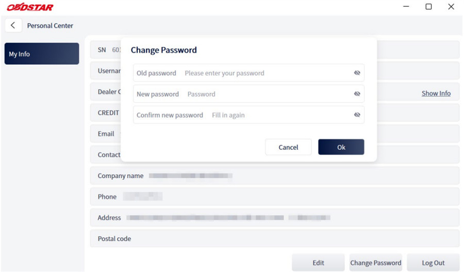Click the Phone row
Image resolution: width=464 pixels, height=272 pixels.
click(x=275, y=197)
